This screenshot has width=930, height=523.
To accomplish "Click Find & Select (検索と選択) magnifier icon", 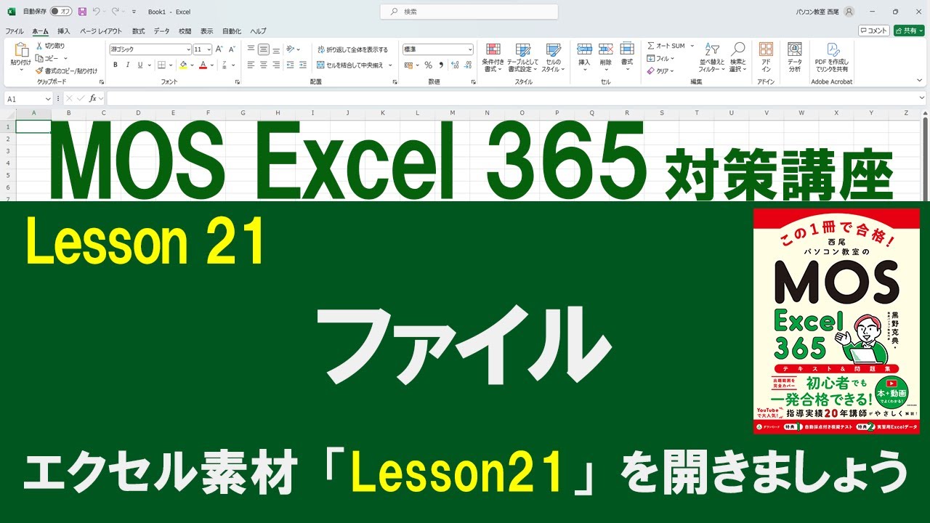I will (x=738, y=49).
